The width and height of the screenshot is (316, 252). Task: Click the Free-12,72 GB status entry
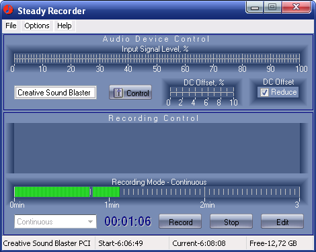[273, 243]
